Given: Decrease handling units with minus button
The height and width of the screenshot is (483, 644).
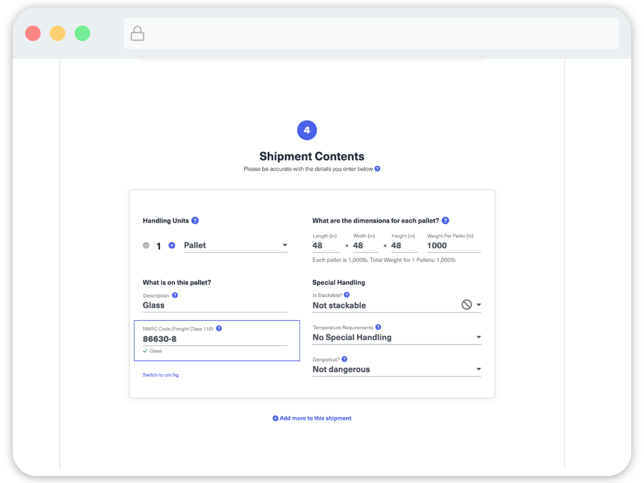Looking at the screenshot, I should click(146, 245).
